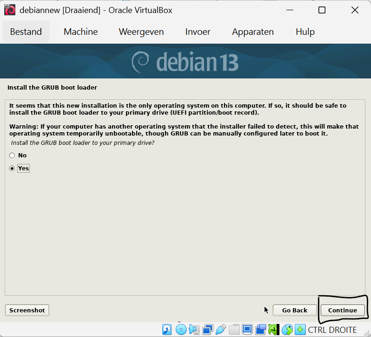The width and height of the screenshot is (371, 337).
Task: Open the Invoer menu
Action: 198,32
